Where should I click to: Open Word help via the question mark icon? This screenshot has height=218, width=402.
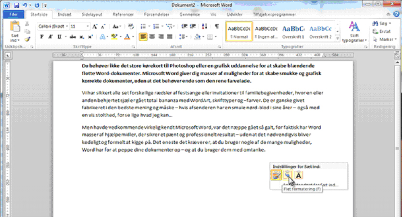point(397,14)
